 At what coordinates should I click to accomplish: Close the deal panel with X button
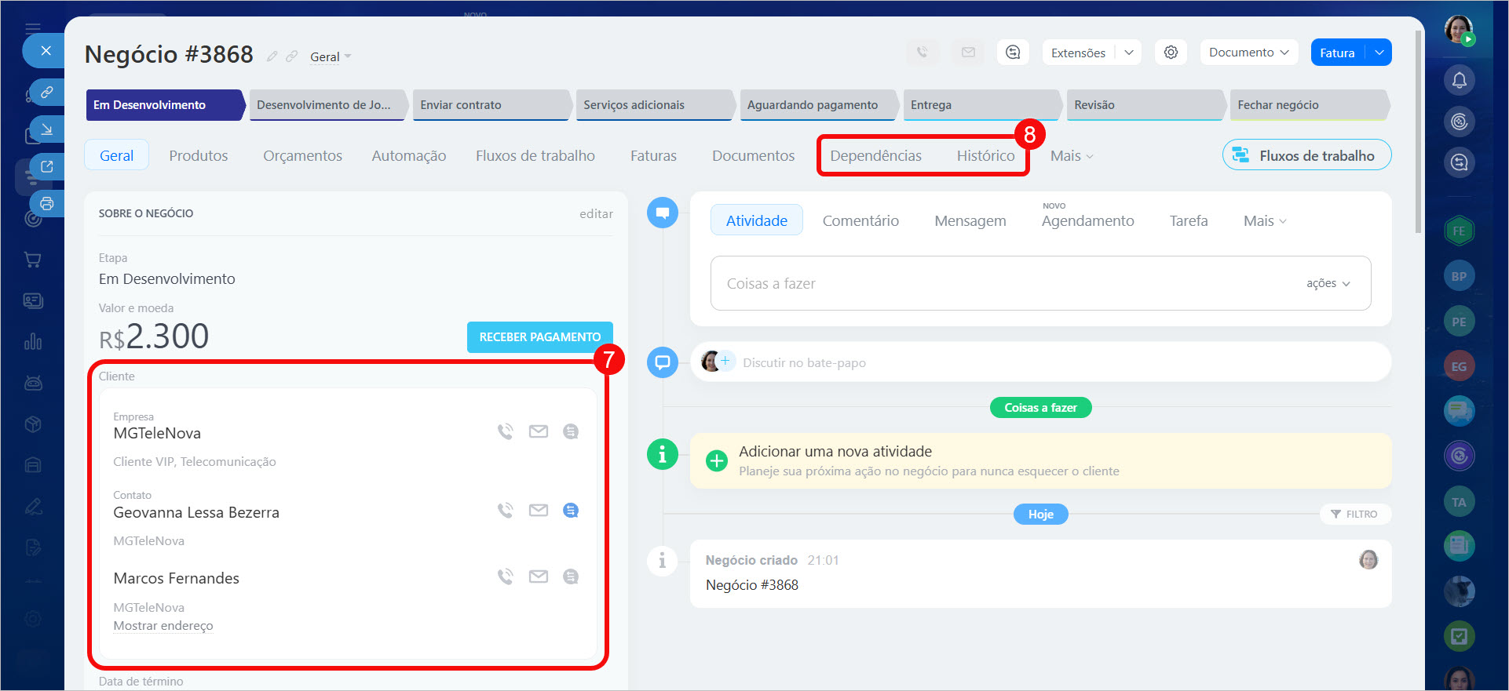tap(46, 51)
